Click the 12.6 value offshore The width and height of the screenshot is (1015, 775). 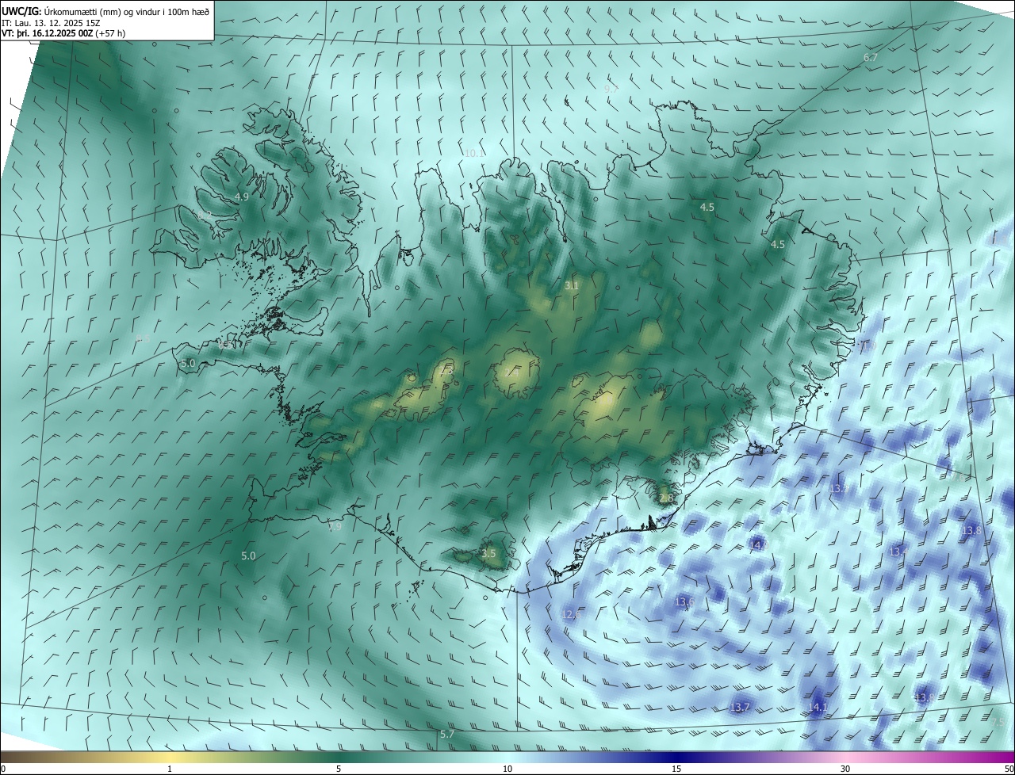tap(571, 614)
